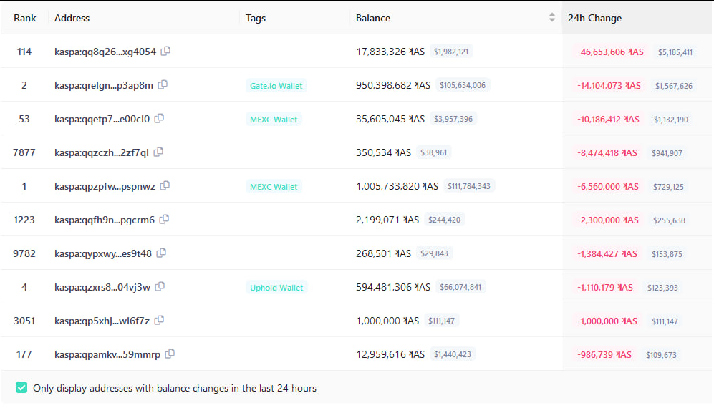Copy the kaspa:qrelgn...p3ap8m address
714x413 pixels.
163,85
